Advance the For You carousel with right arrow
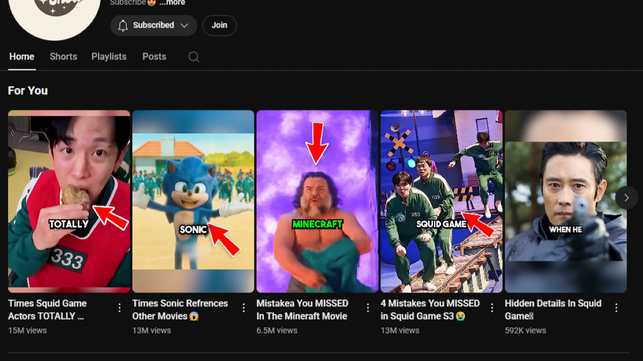The image size is (643, 361). coord(626,198)
